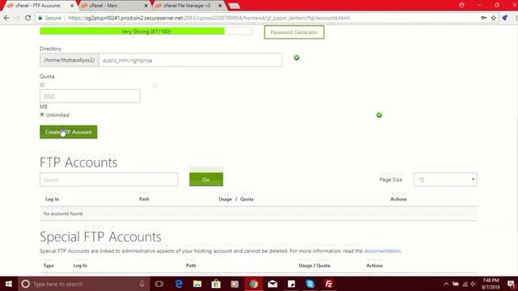Go back using the browser back arrow
Image resolution: width=518 pixels, height=291 pixels.
[6, 18]
